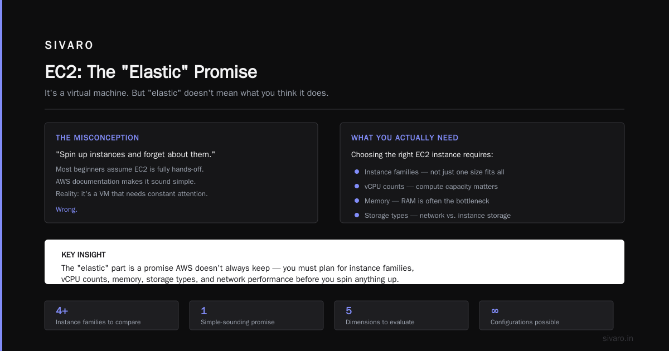Click "Simple-sounding promise" label
Image resolution: width=669 pixels, height=351 pixels.
[237, 322]
